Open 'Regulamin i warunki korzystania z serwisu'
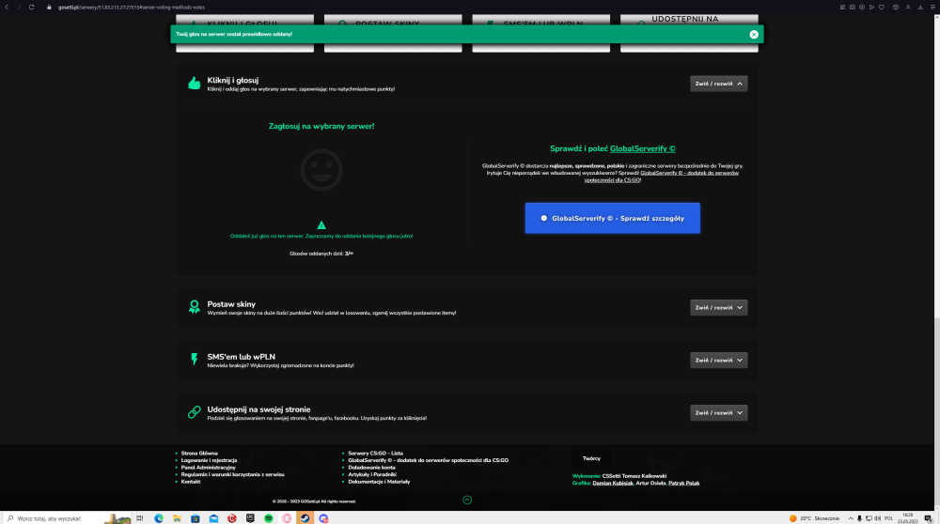Image resolution: width=940 pixels, height=524 pixels. (x=232, y=474)
